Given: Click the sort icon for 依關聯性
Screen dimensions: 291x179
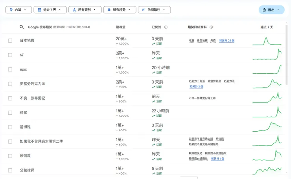Looking at the screenshot, I should (144, 10).
